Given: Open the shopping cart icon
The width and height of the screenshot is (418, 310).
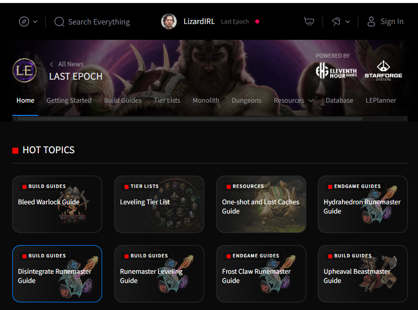Looking at the screenshot, I should (309, 21).
